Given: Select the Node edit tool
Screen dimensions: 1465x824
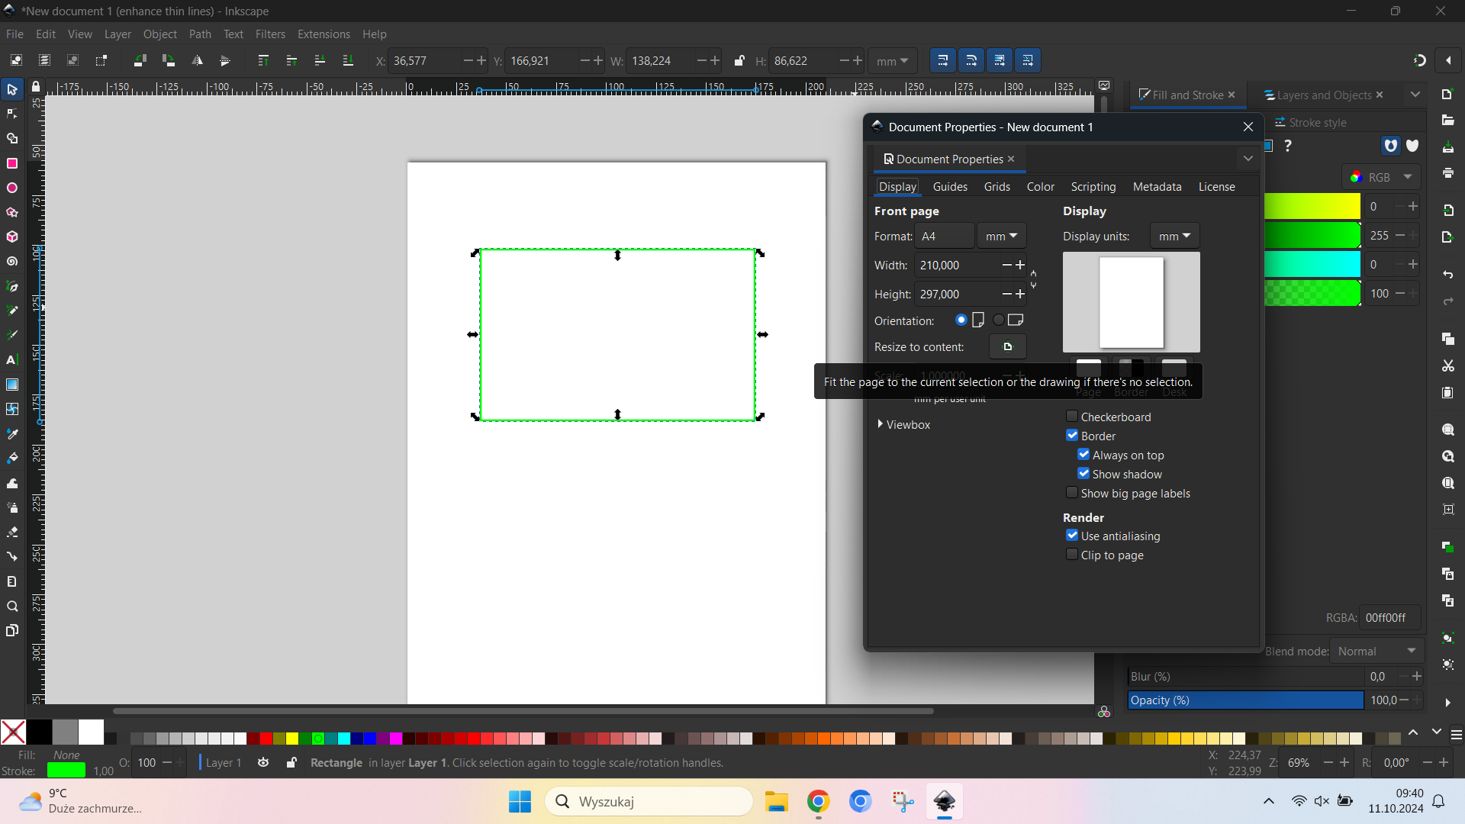Looking at the screenshot, I should [x=12, y=114].
